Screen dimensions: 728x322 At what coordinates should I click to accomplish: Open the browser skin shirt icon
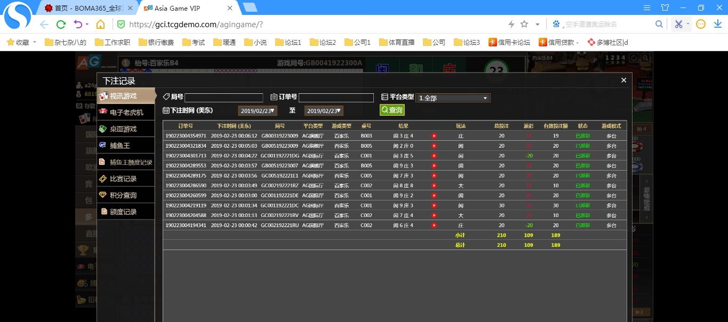665,7
